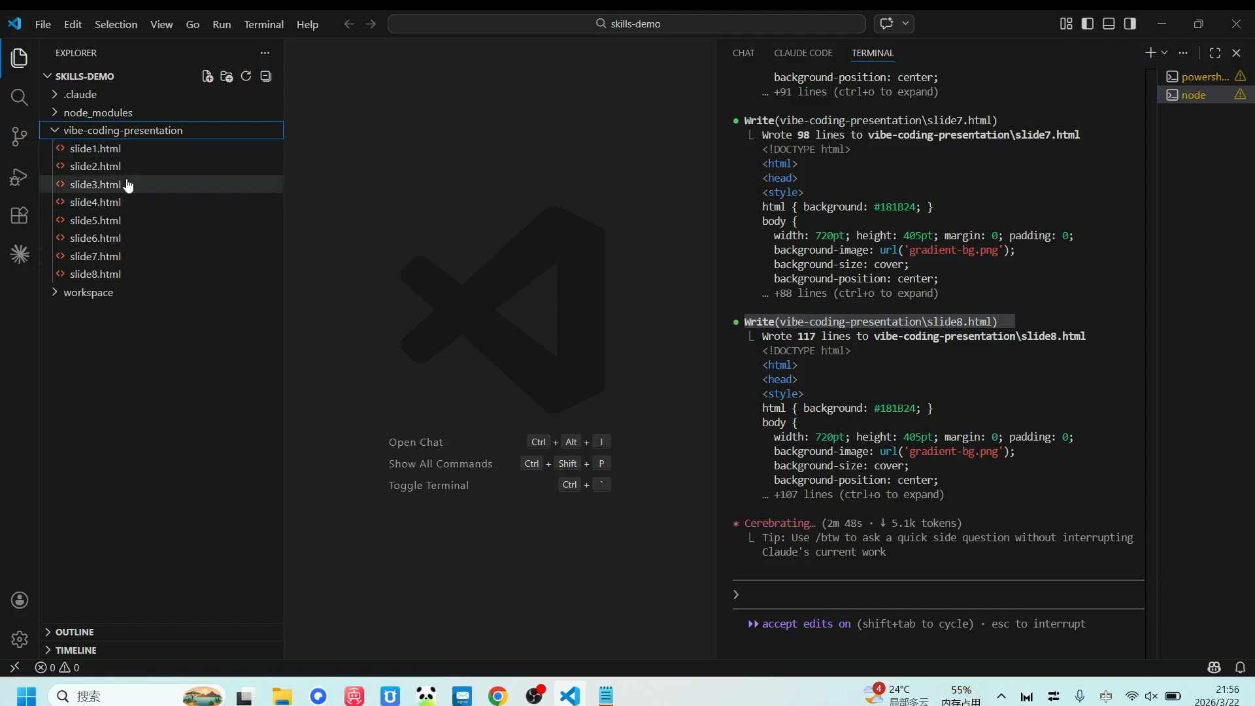Open Run and Debug view

(20, 176)
